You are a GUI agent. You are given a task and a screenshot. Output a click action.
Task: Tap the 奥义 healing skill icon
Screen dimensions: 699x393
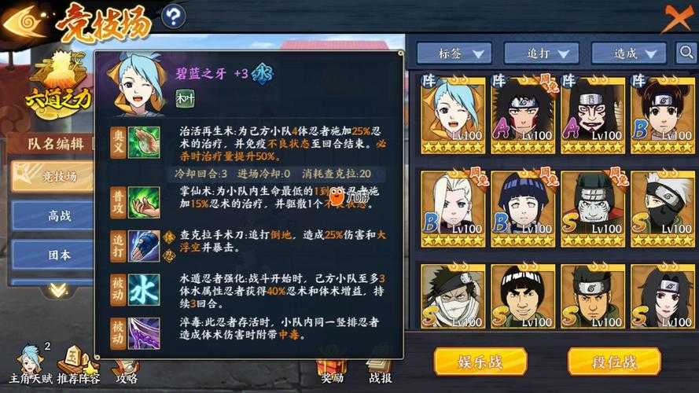pyautogui.click(x=144, y=142)
